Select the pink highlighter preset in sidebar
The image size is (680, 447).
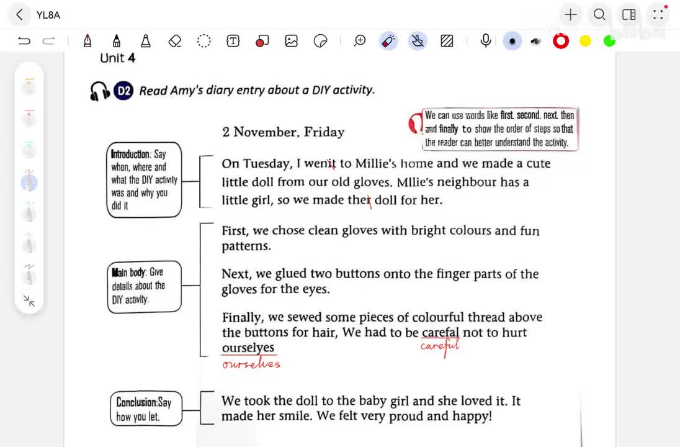click(x=29, y=117)
